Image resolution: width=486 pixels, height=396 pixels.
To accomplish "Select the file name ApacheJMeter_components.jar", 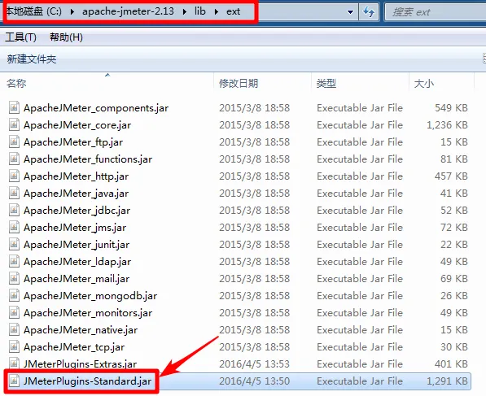I will [x=96, y=108].
